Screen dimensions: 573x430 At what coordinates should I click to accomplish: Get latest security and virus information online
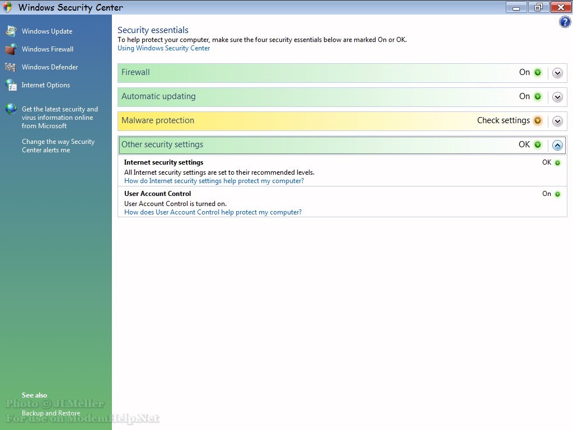[59, 118]
